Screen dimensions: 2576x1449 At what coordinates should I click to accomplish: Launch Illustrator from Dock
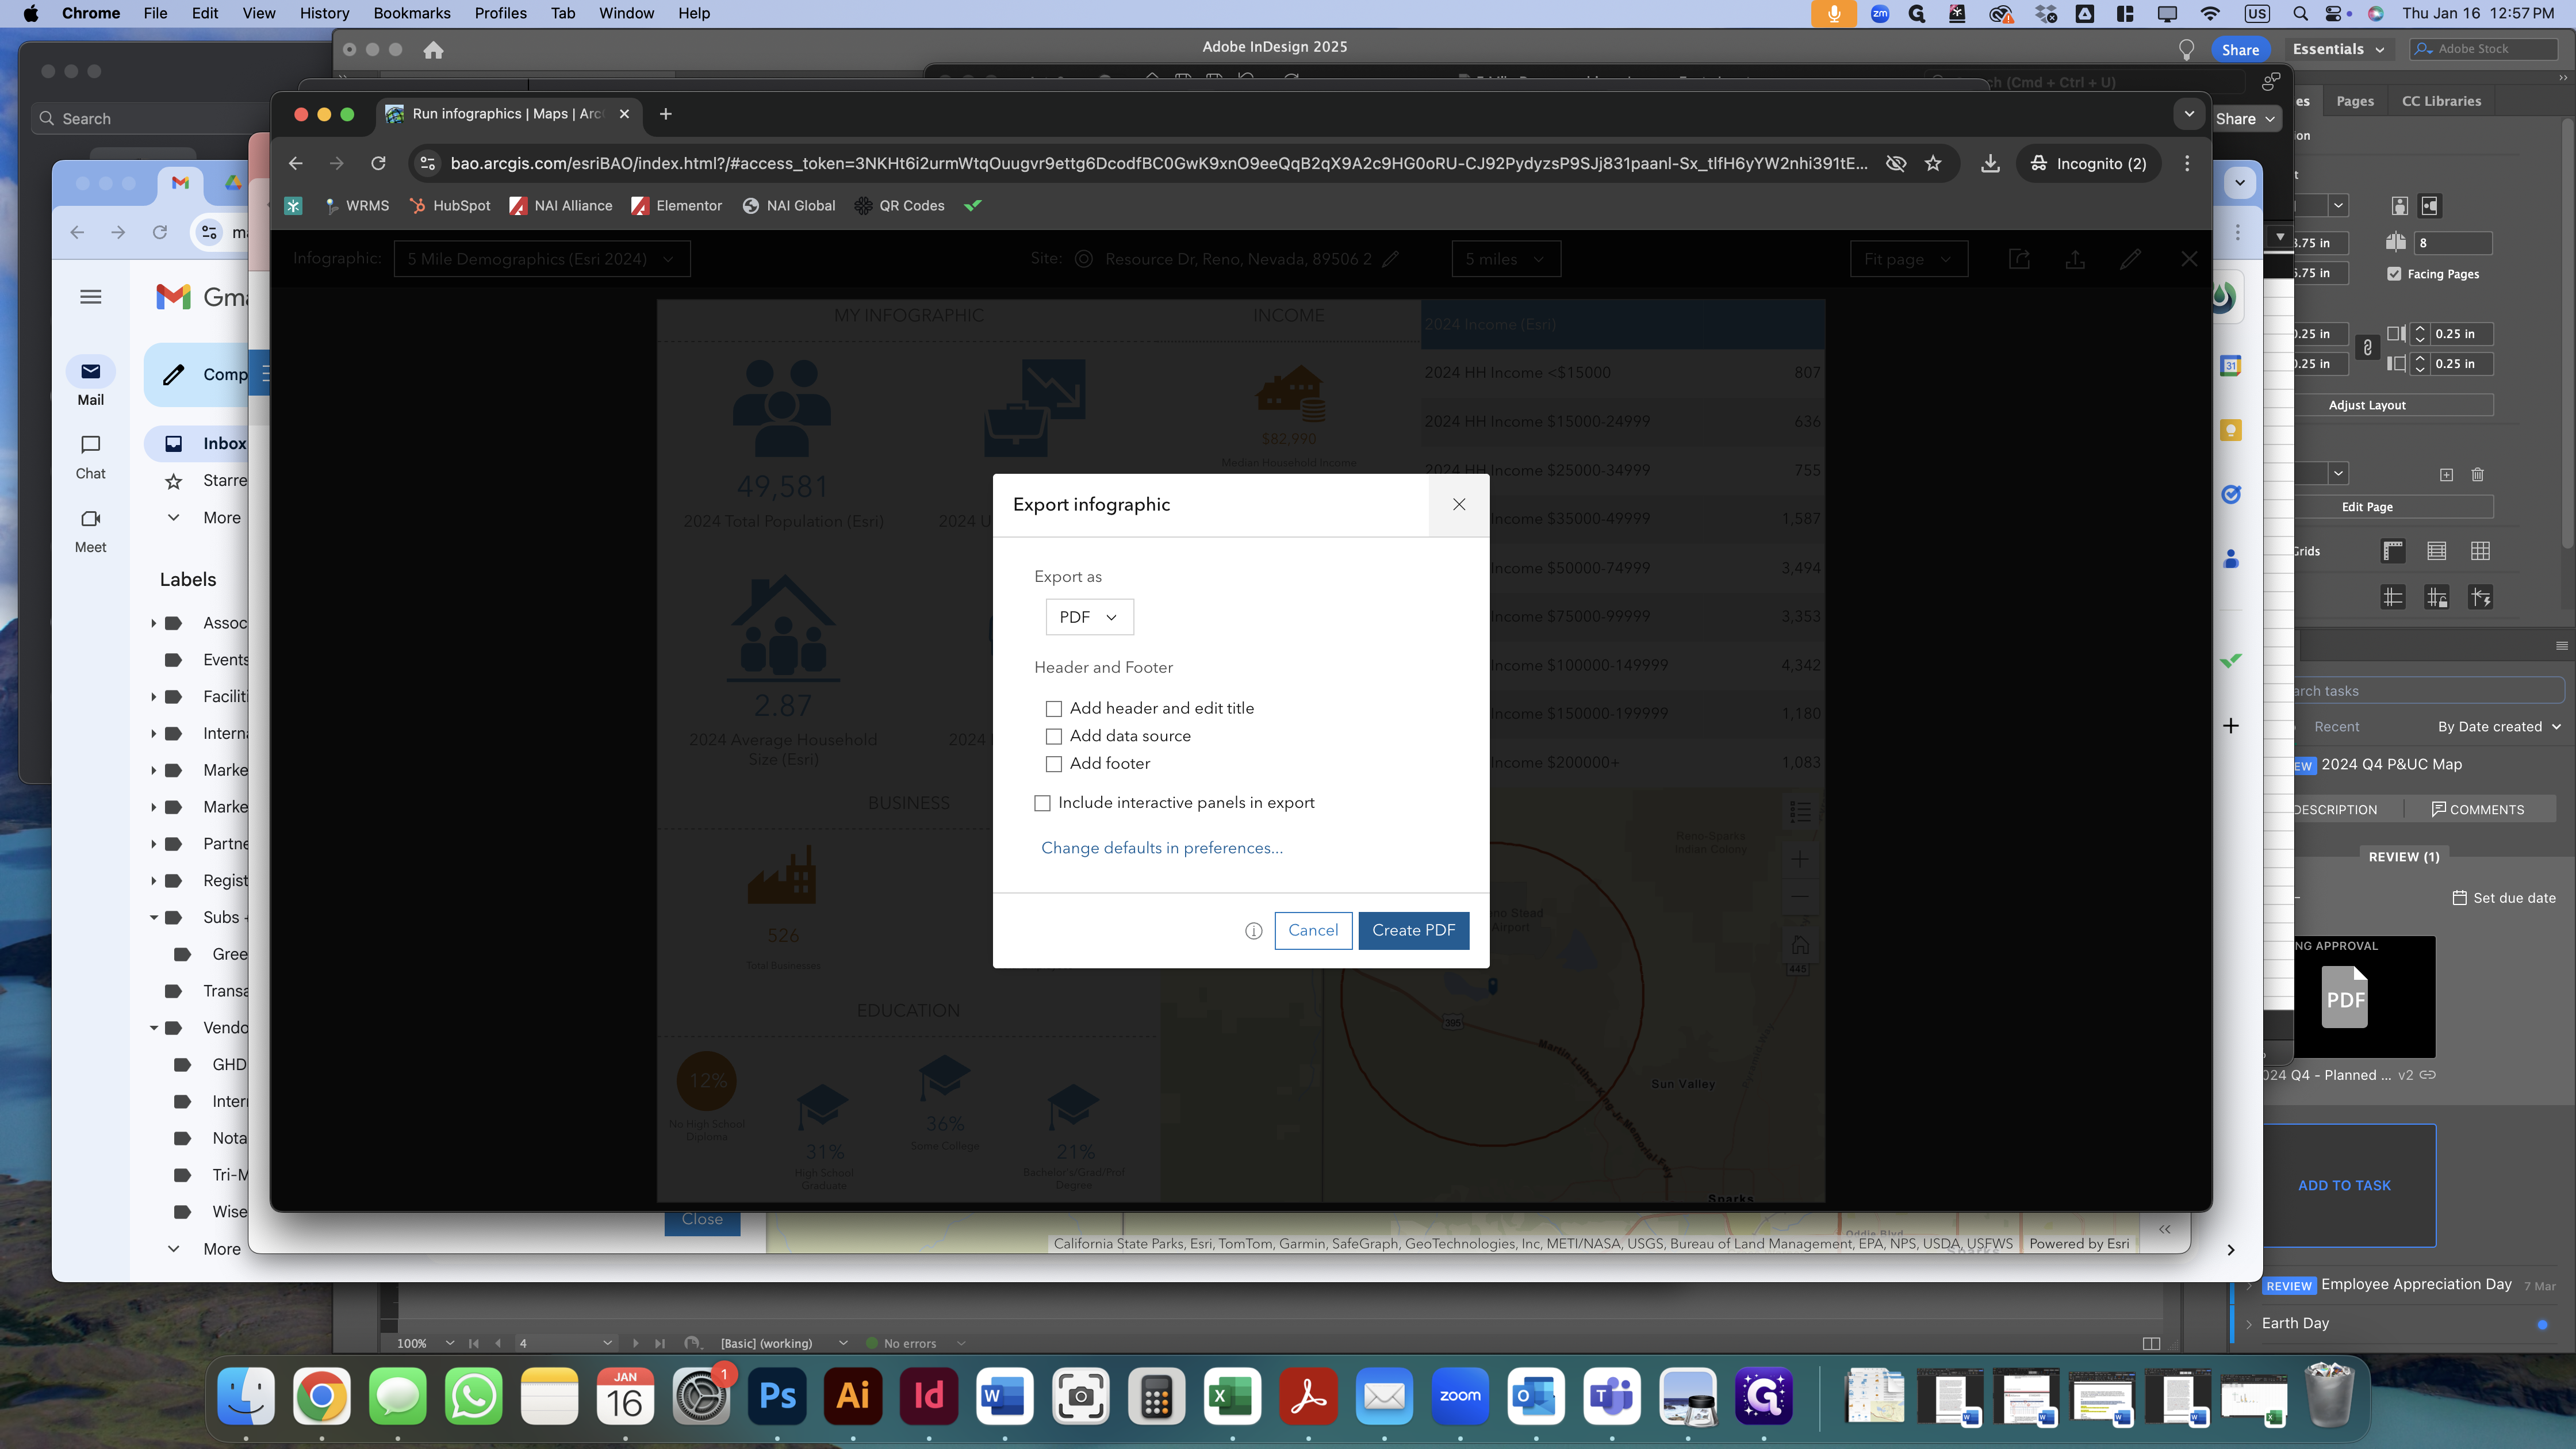click(x=853, y=1396)
